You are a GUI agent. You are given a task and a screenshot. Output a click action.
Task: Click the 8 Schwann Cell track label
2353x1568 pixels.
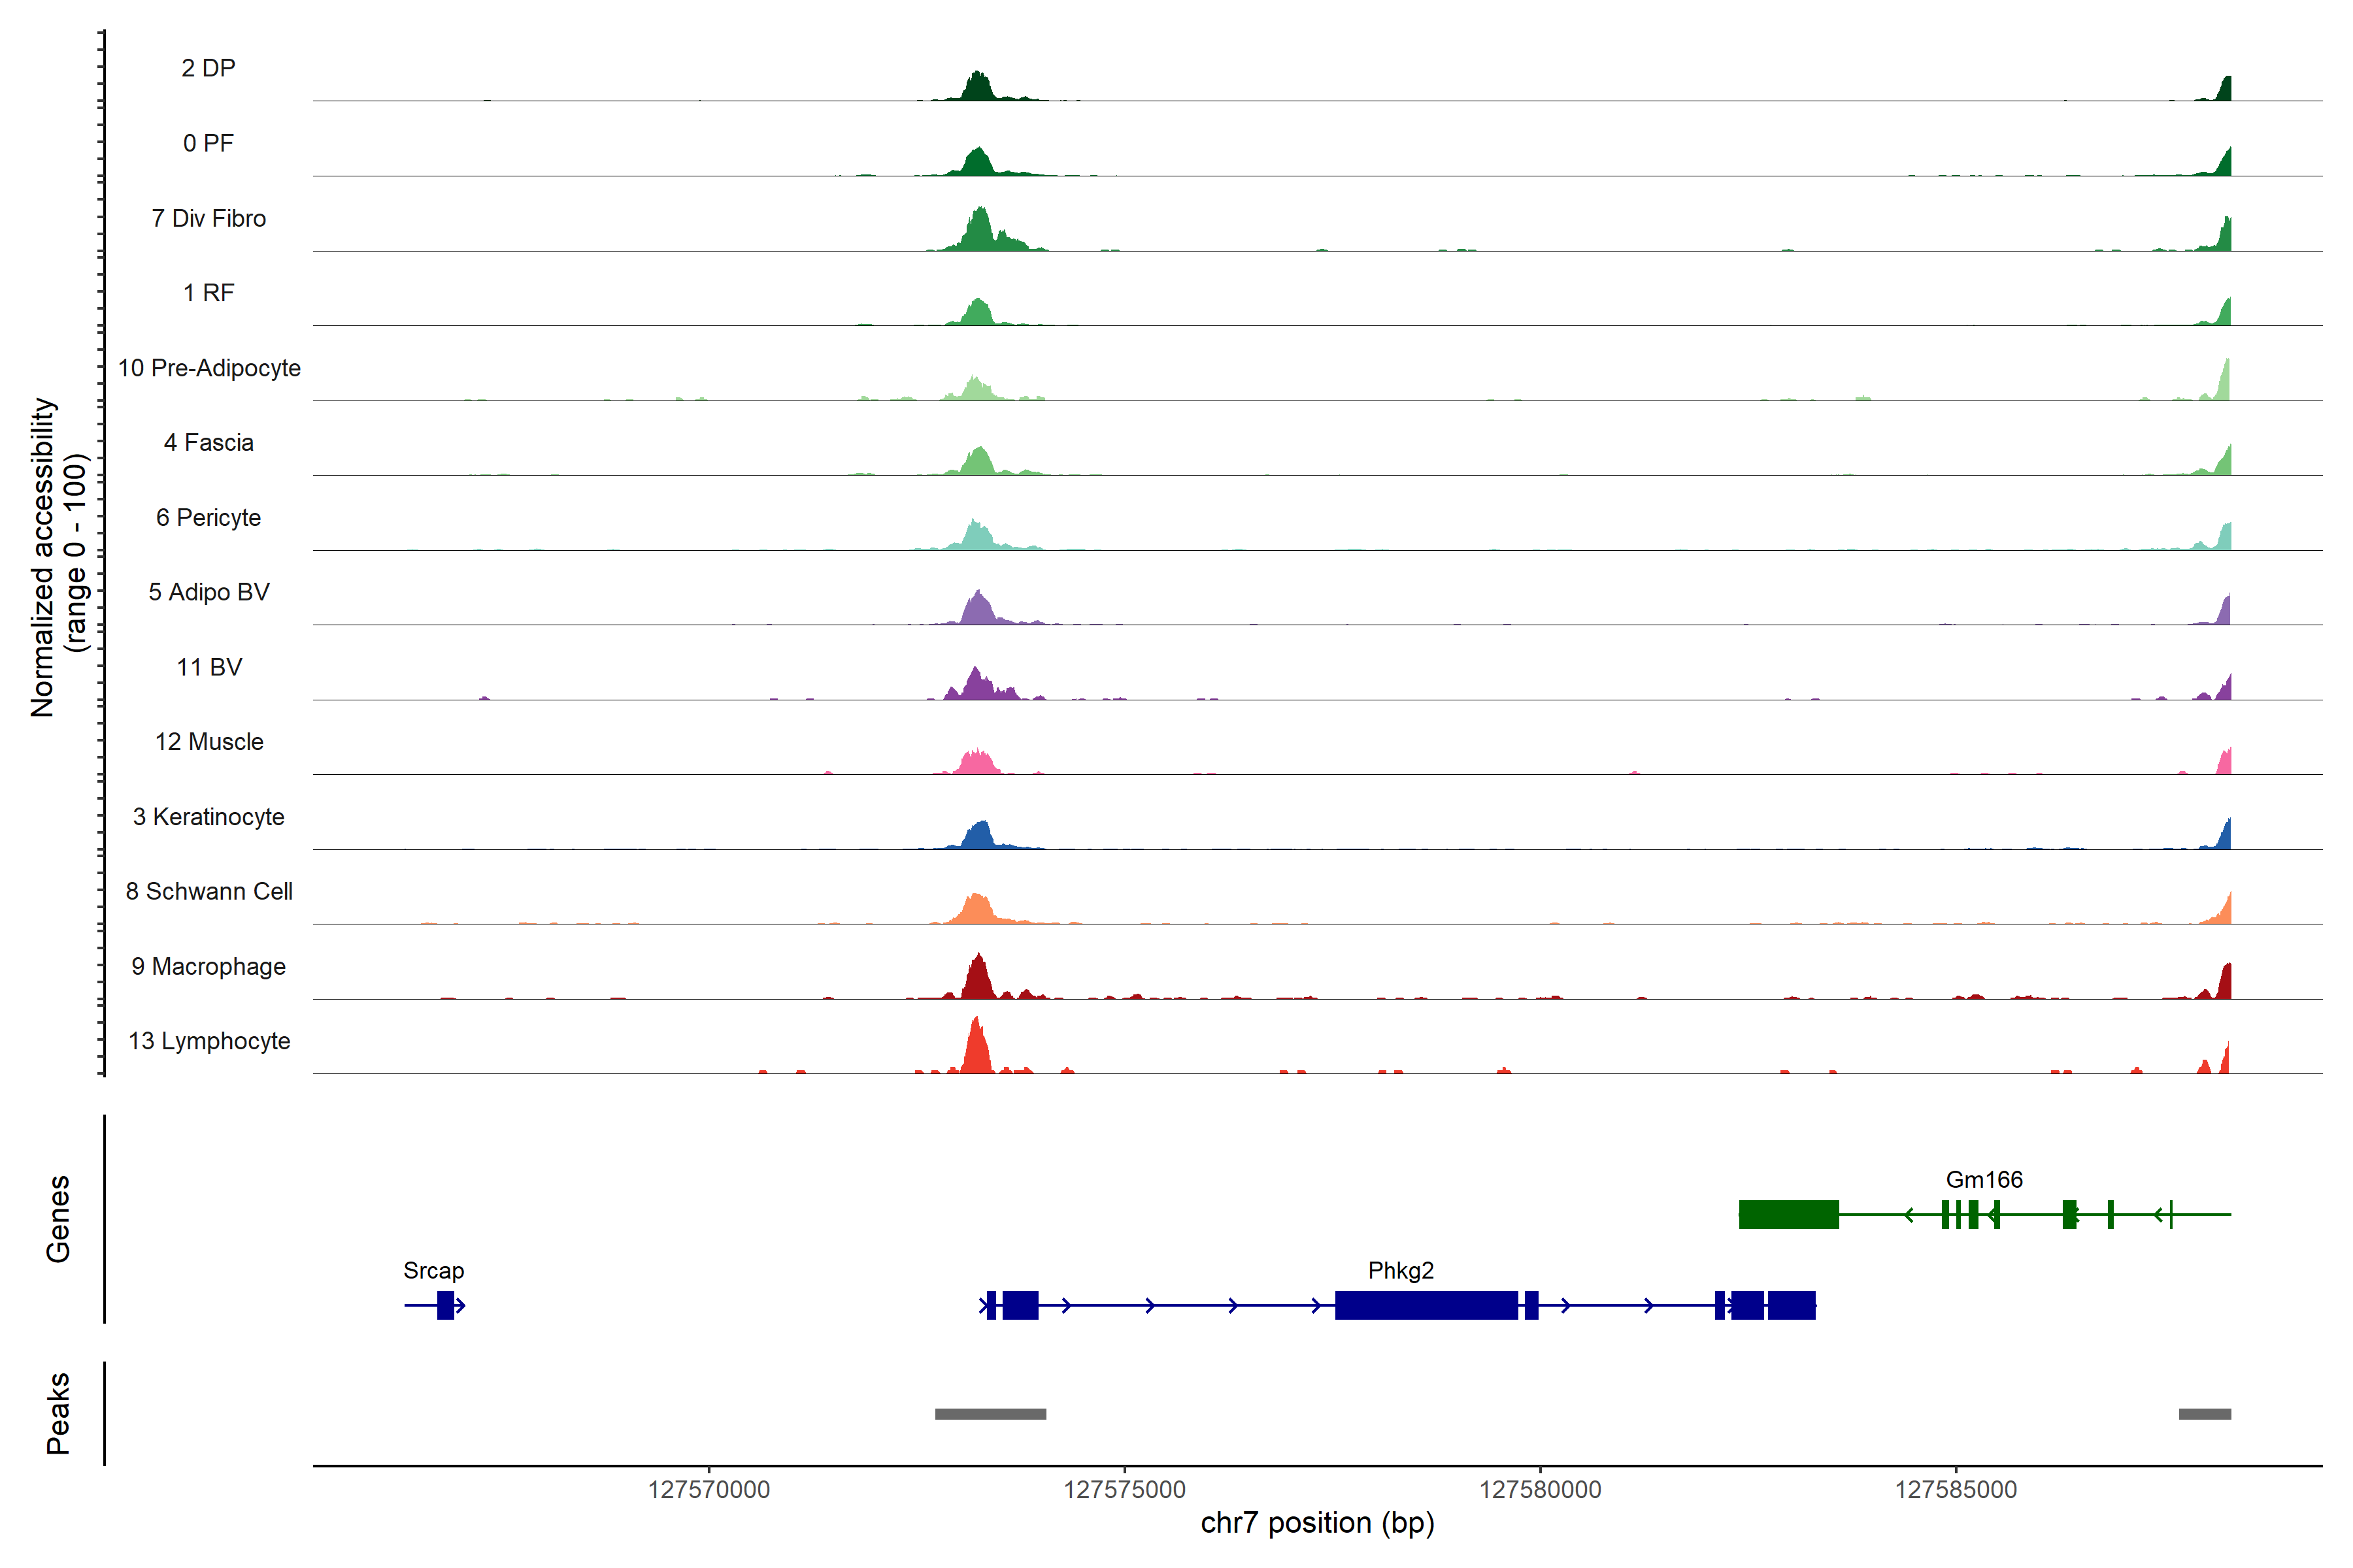[209, 891]
